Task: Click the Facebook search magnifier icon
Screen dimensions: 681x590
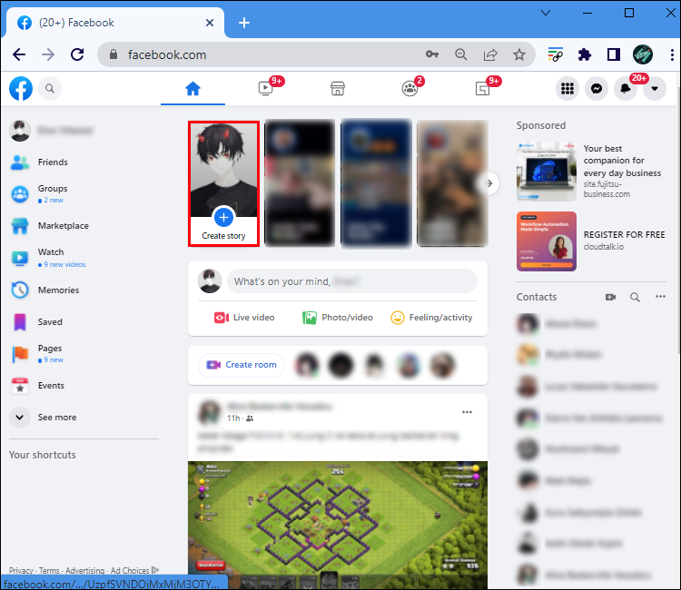Action: pyautogui.click(x=50, y=89)
